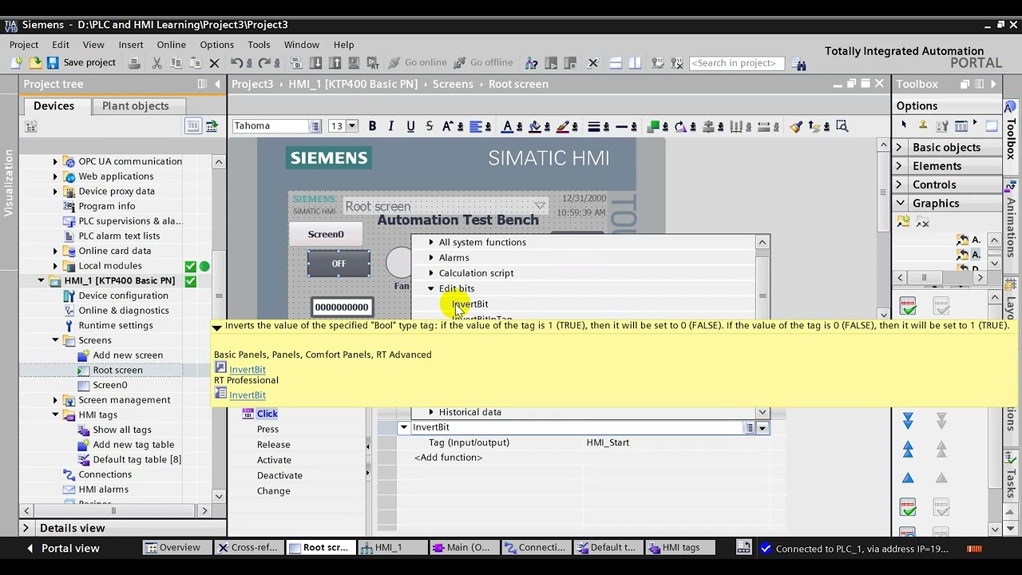Click the fill color bucket swatch
The image size is (1022, 575).
pos(535,126)
